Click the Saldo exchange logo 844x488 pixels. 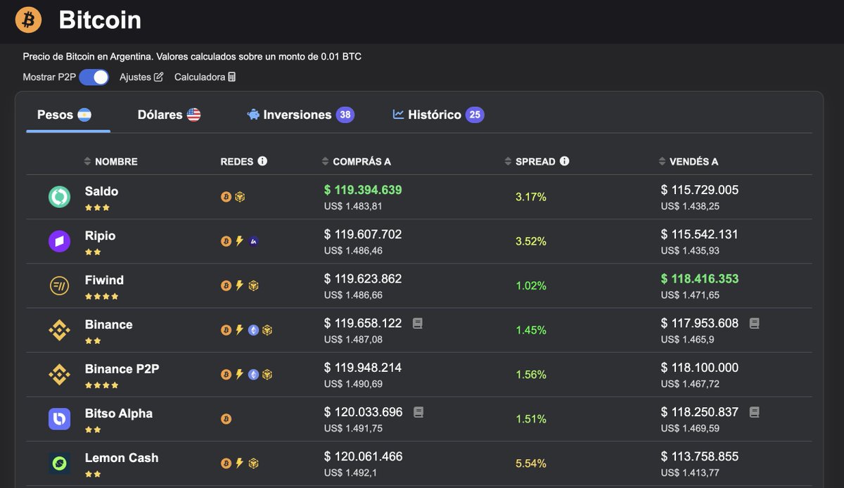click(x=59, y=197)
